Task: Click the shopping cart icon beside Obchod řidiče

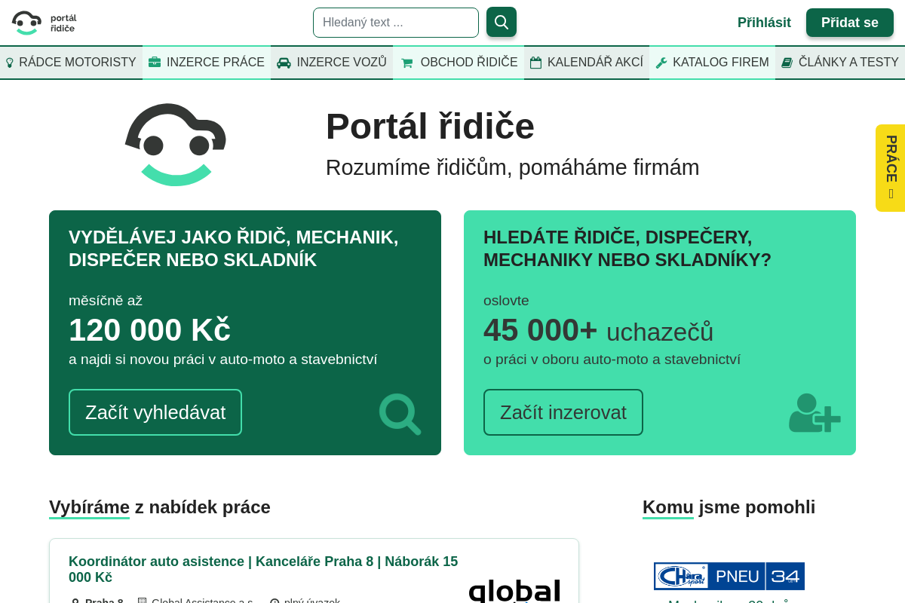Action: coord(407,63)
